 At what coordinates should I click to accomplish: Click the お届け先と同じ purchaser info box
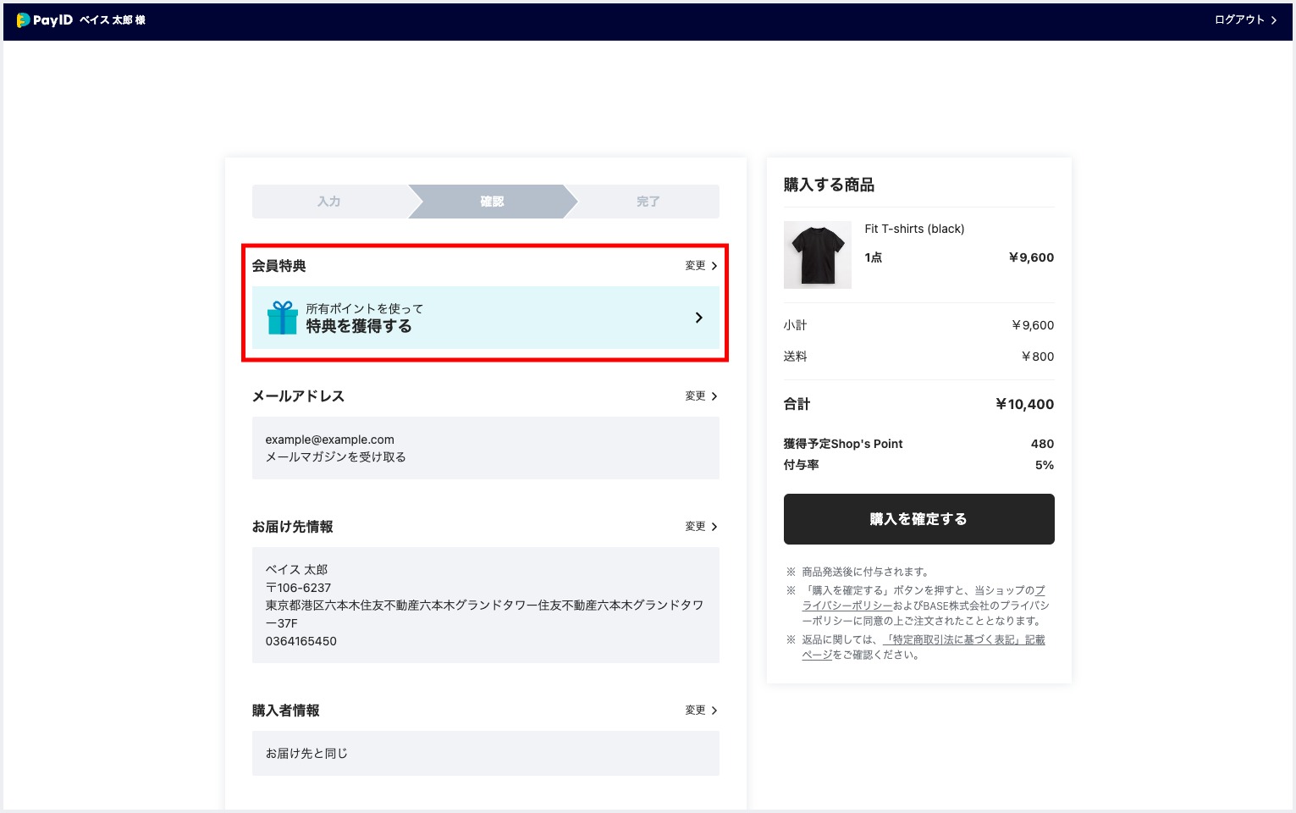pyautogui.click(x=486, y=754)
